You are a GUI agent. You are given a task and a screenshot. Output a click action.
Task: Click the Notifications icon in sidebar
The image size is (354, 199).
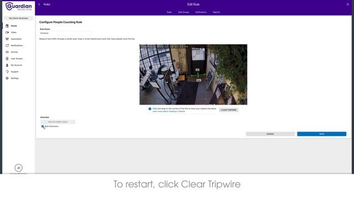7,45
